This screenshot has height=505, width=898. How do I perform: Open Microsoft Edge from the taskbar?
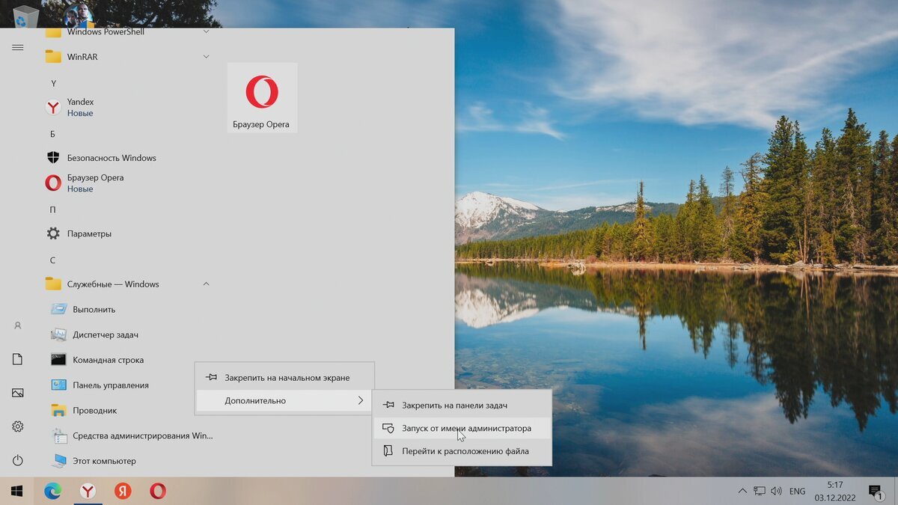coord(52,492)
